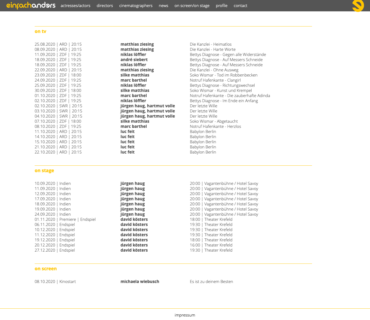Select on screen/on stage in navigation
370x320 pixels.
point(192,6)
